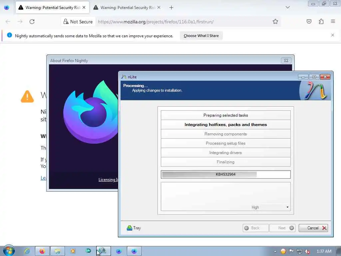341x256 pixels.
Task: Minimize the nLite window
Action: [x=303, y=77]
